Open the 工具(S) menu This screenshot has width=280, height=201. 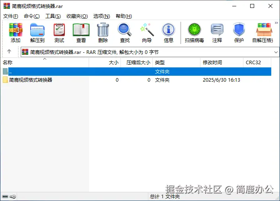pos(53,16)
